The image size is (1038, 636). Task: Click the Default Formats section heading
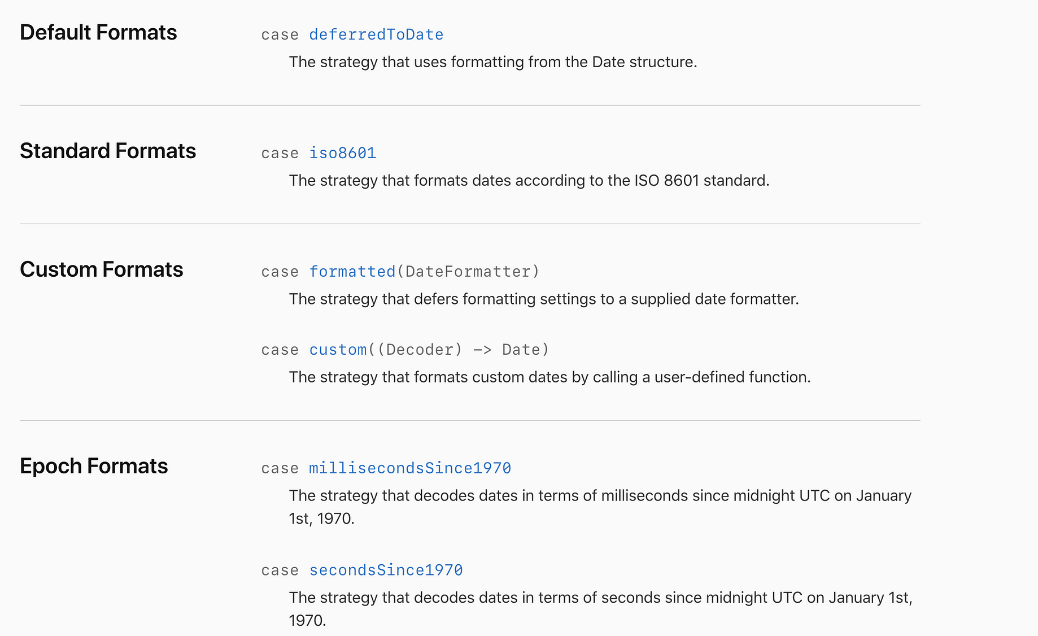pyautogui.click(x=98, y=32)
